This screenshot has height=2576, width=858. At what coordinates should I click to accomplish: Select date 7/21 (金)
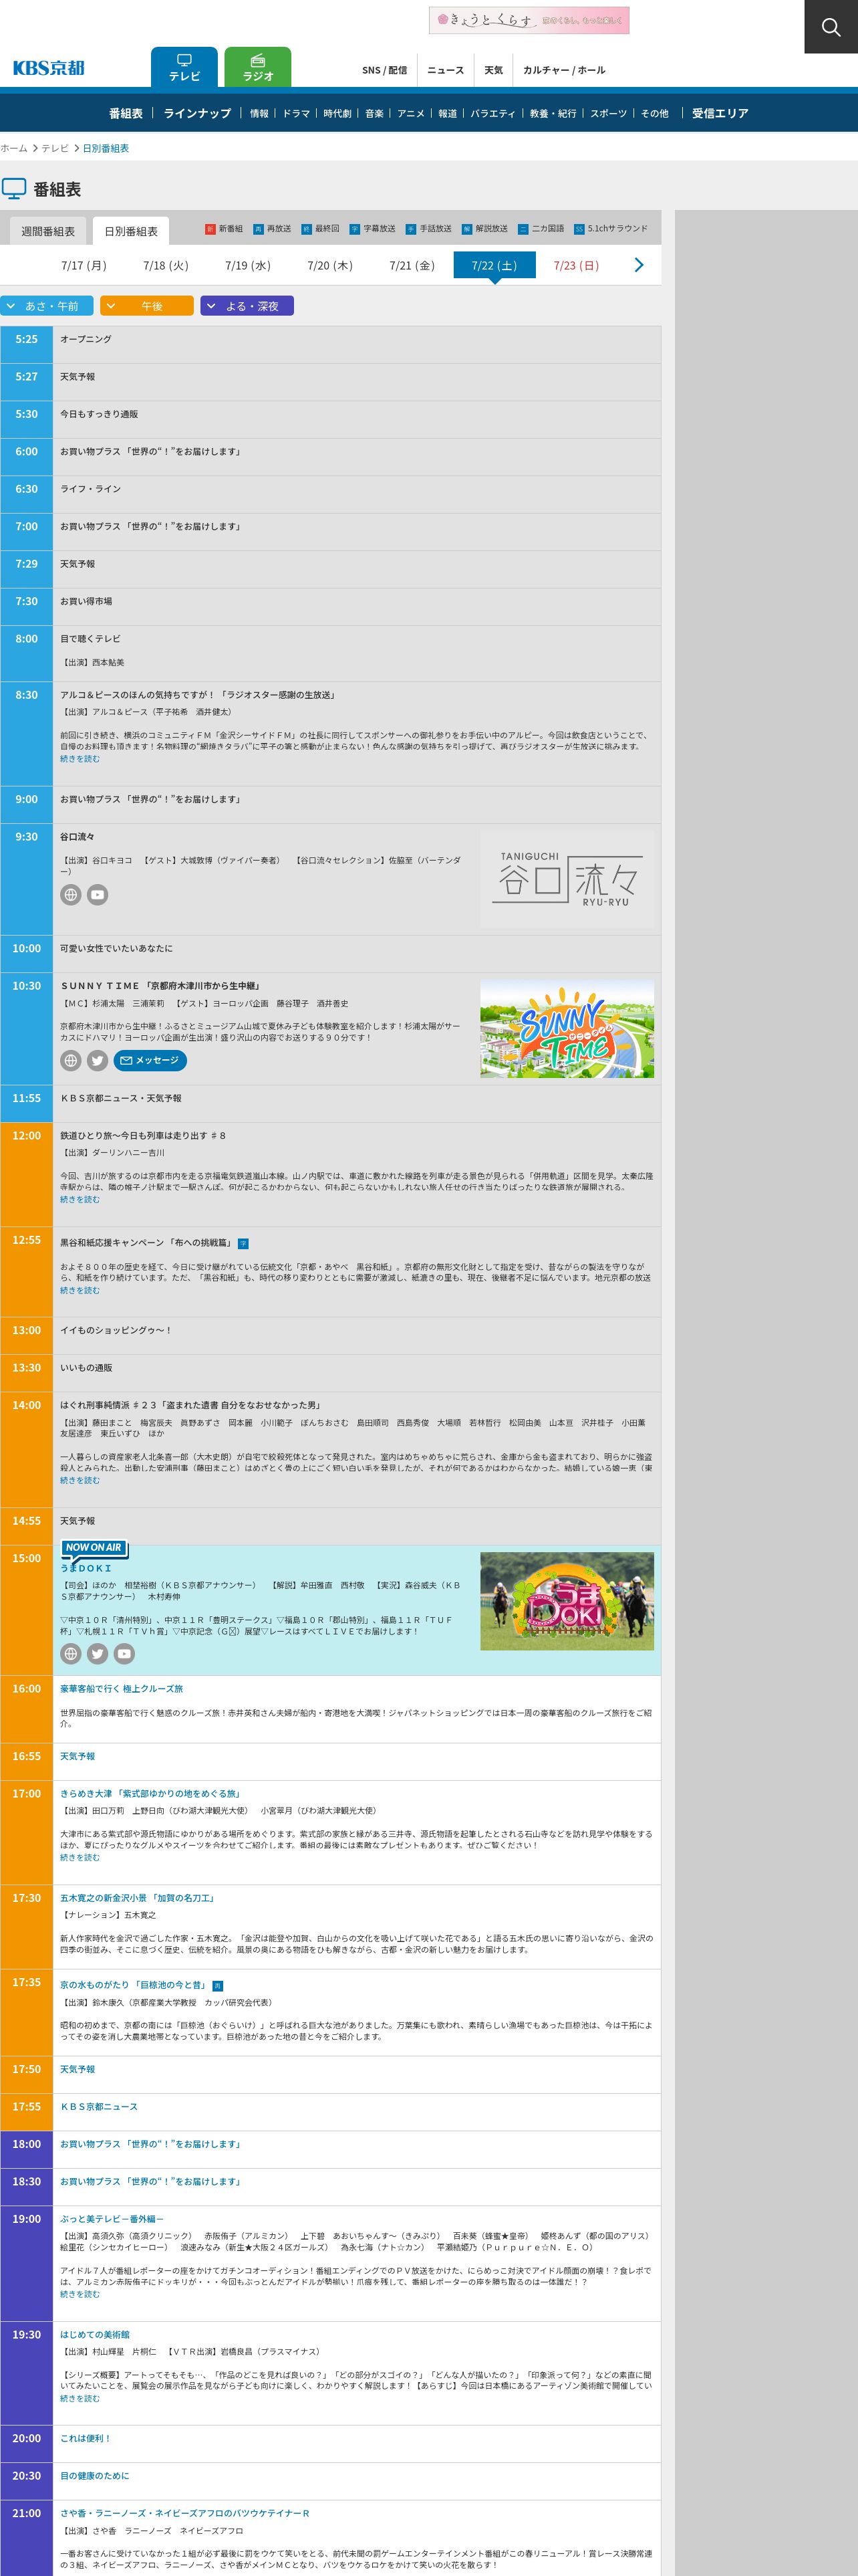412,265
